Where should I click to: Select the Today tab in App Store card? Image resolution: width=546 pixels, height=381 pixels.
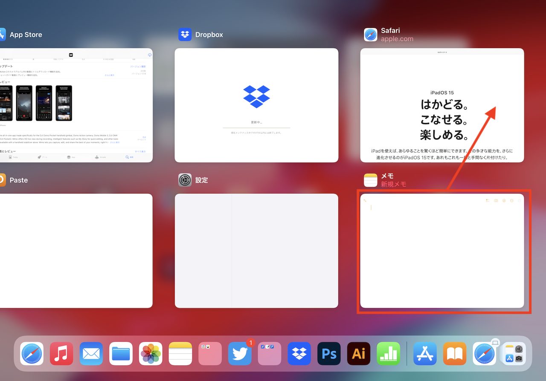tap(13, 157)
